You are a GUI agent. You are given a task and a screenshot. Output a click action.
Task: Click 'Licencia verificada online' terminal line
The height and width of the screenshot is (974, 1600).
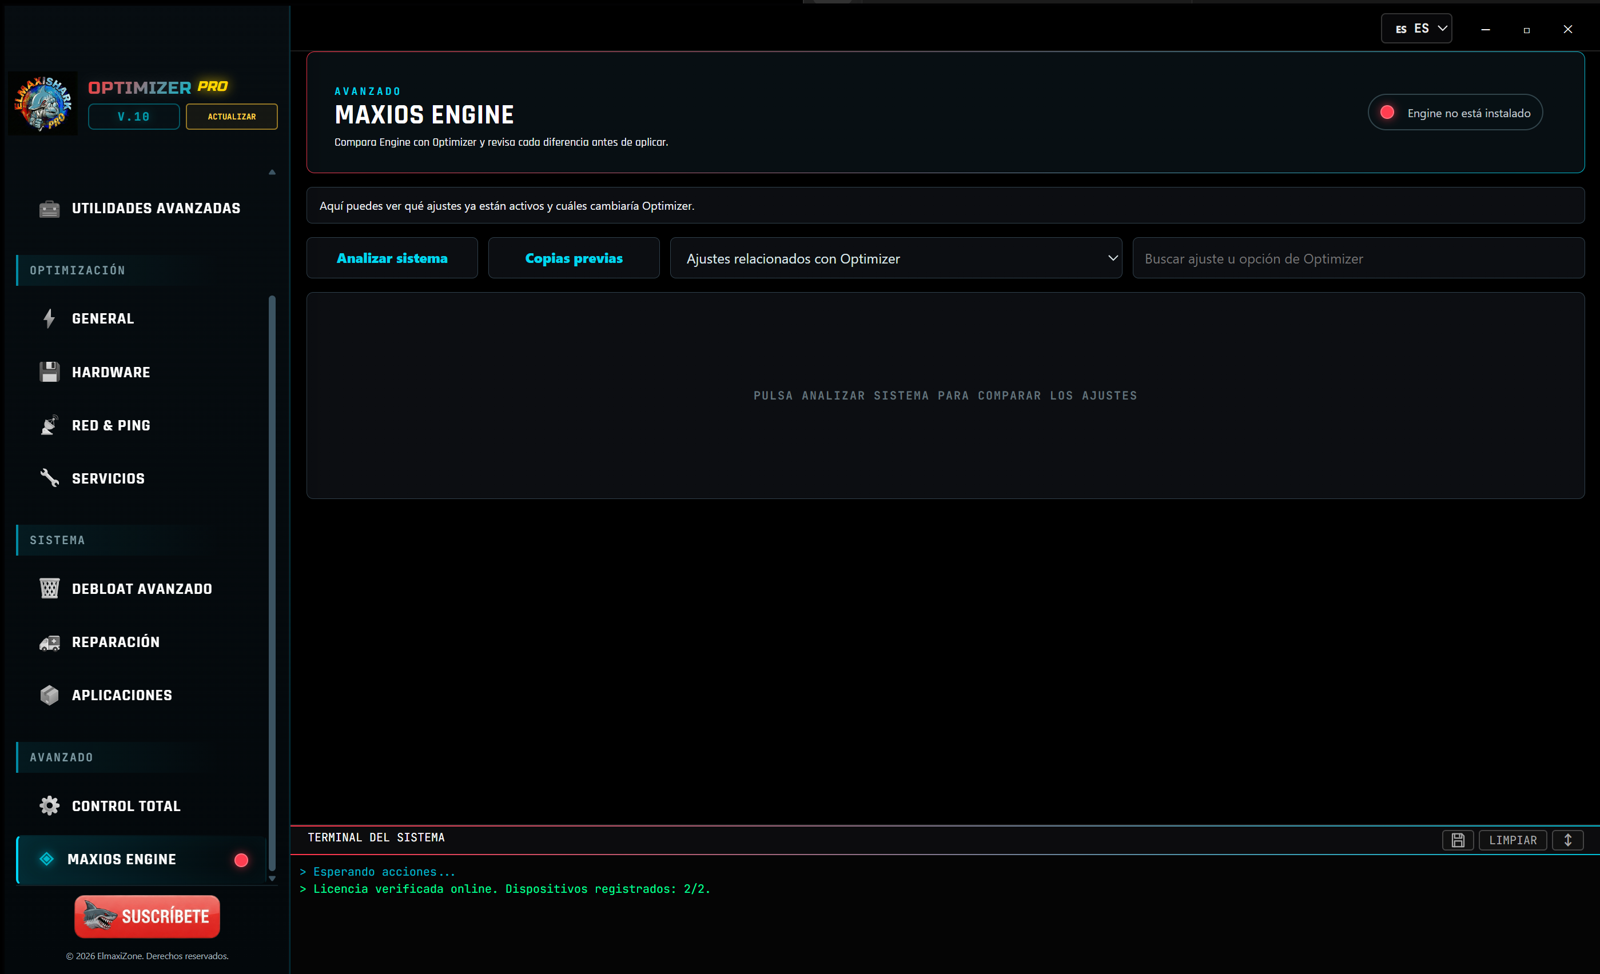click(505, 889)
